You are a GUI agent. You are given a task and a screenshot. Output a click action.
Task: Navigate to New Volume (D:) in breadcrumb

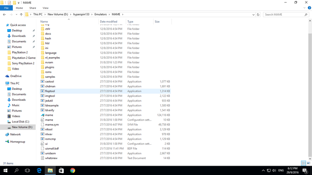pyautogui.click(x=58, y=14)
